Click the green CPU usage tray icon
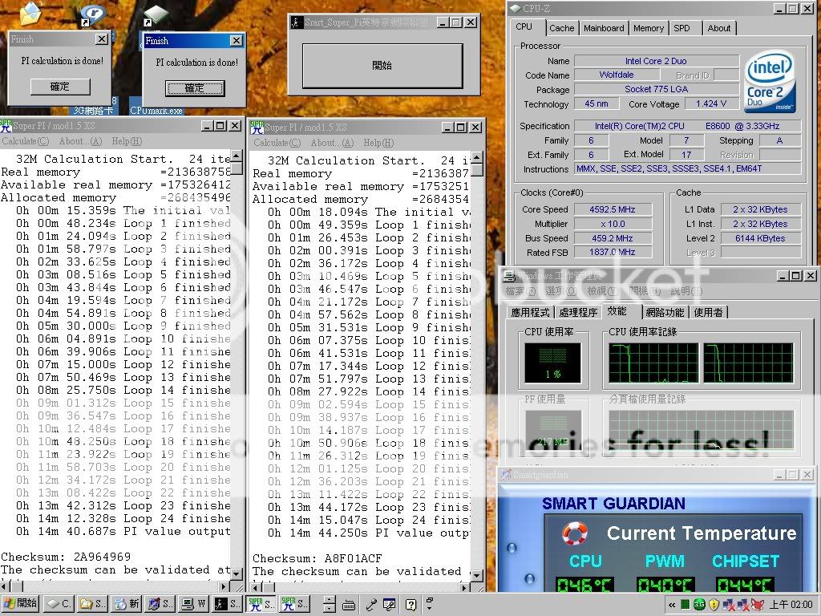 [685, 604]
